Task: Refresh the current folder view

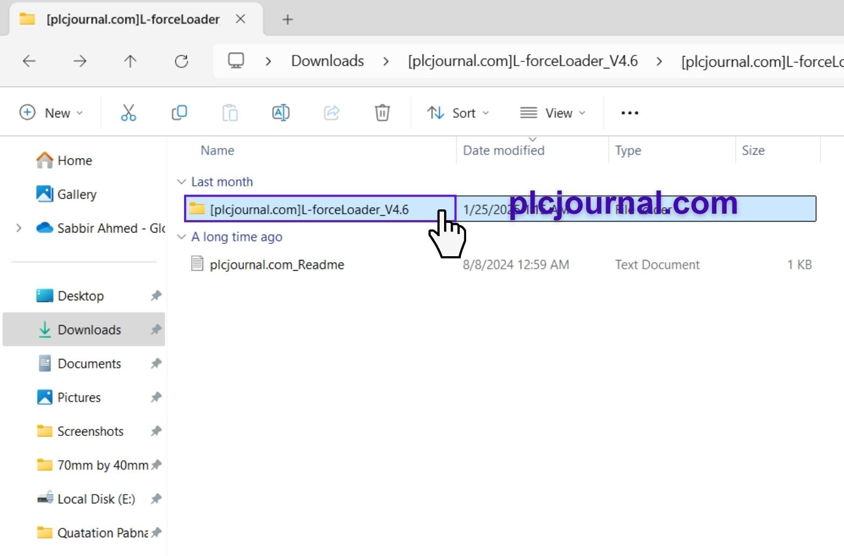Action: pyautogui.click(x=181, y=61)
